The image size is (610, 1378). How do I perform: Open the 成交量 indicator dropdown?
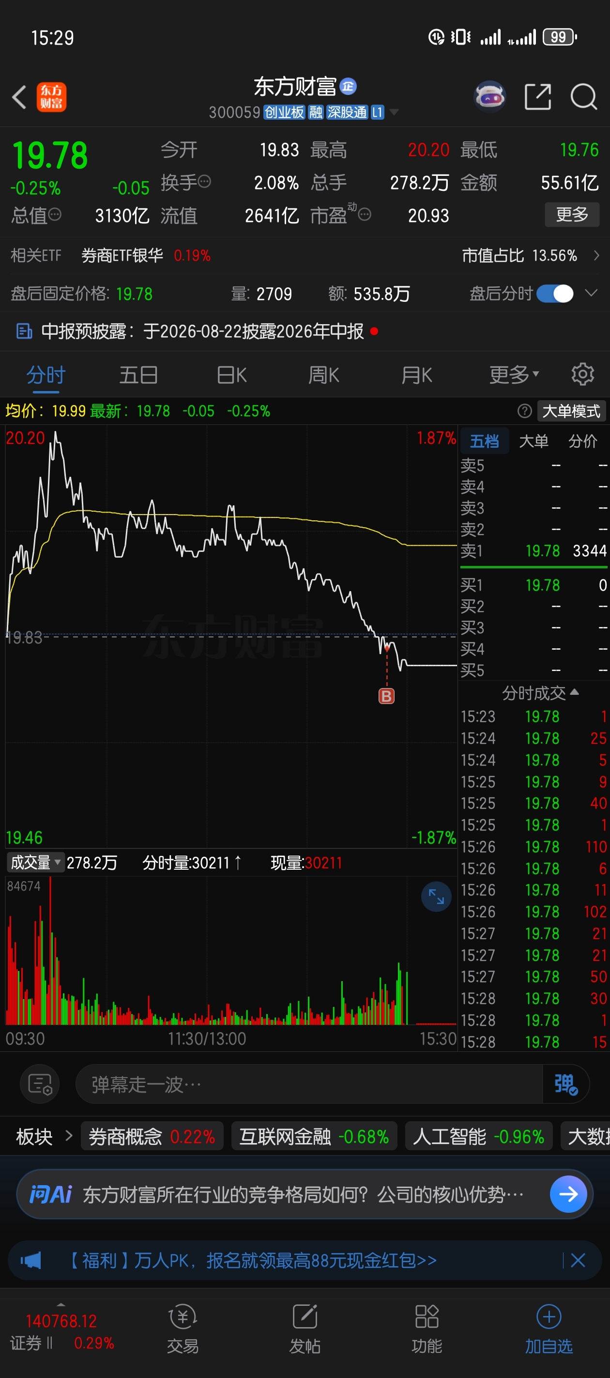point(35,862)
